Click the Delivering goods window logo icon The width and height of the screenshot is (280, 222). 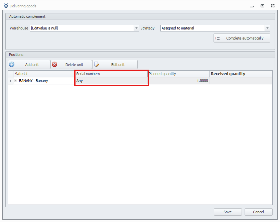point(6,6)
